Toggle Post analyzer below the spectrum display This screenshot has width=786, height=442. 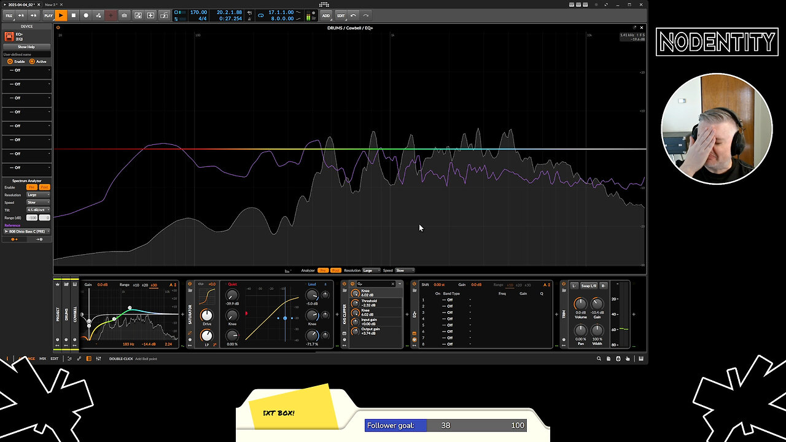tap(335, 270)
